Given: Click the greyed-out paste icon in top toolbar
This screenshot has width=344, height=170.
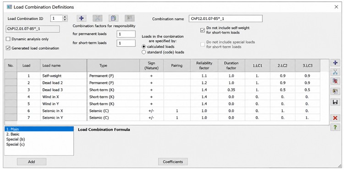Looking at the screenshot, I should tap(130, 18).
